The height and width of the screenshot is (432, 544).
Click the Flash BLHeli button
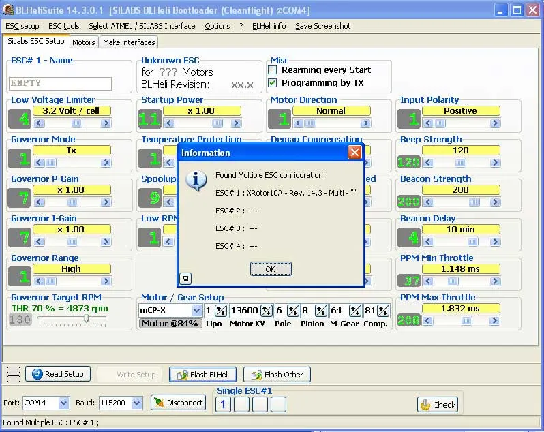tap(203, 374)
